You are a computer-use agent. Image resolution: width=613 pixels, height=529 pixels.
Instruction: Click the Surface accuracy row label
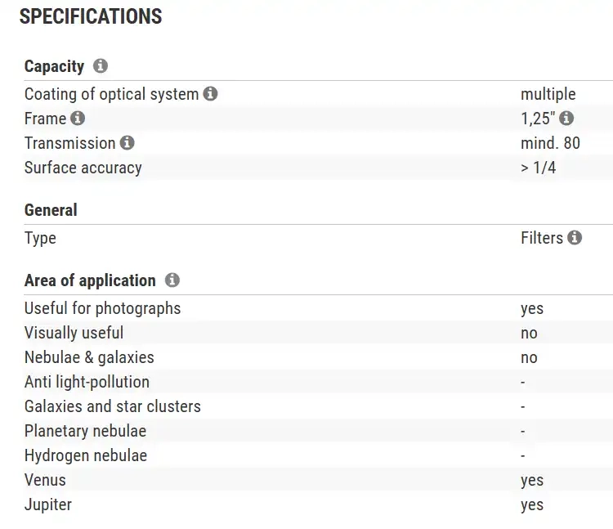[83, 168]
